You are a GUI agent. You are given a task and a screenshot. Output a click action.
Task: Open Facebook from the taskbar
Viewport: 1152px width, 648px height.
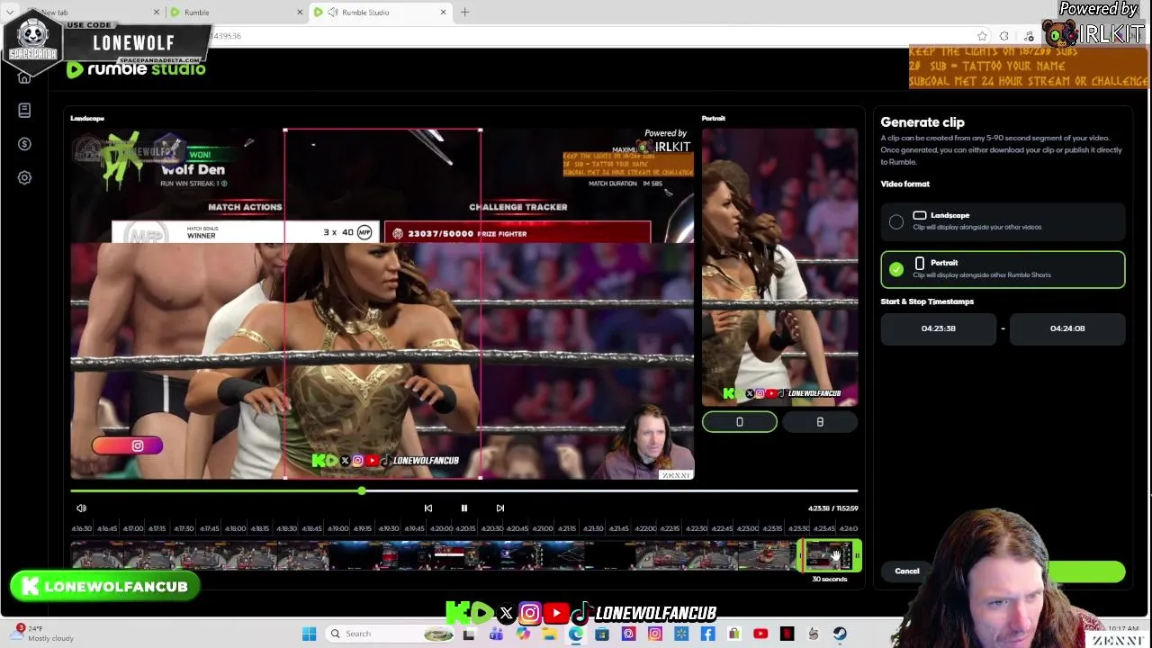coord(708,634)
